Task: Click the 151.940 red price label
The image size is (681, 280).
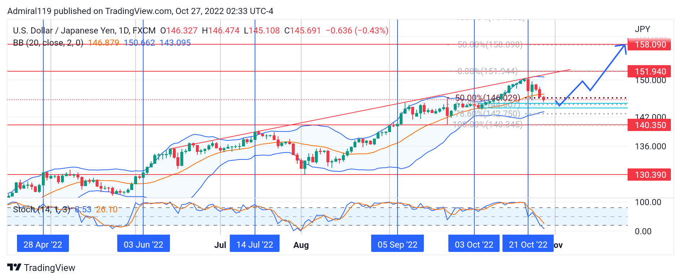Action: coord(649,71)
